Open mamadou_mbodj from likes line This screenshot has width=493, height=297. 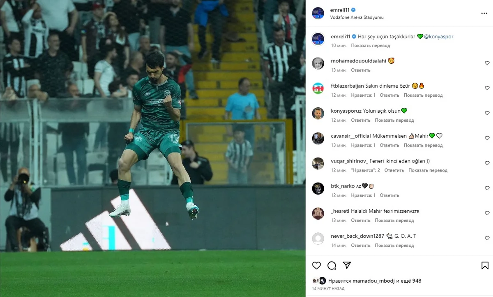(373, 281)
